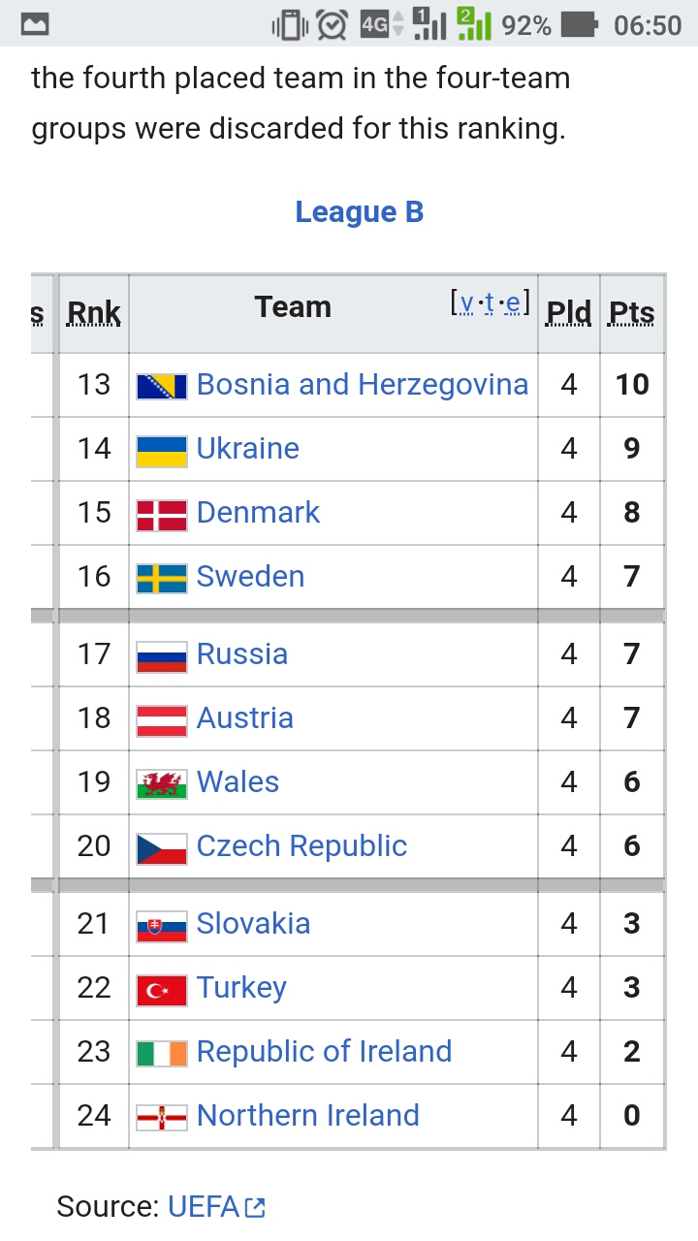Open the UEFA source link
698x1241 pixels.
point(204,1206)
